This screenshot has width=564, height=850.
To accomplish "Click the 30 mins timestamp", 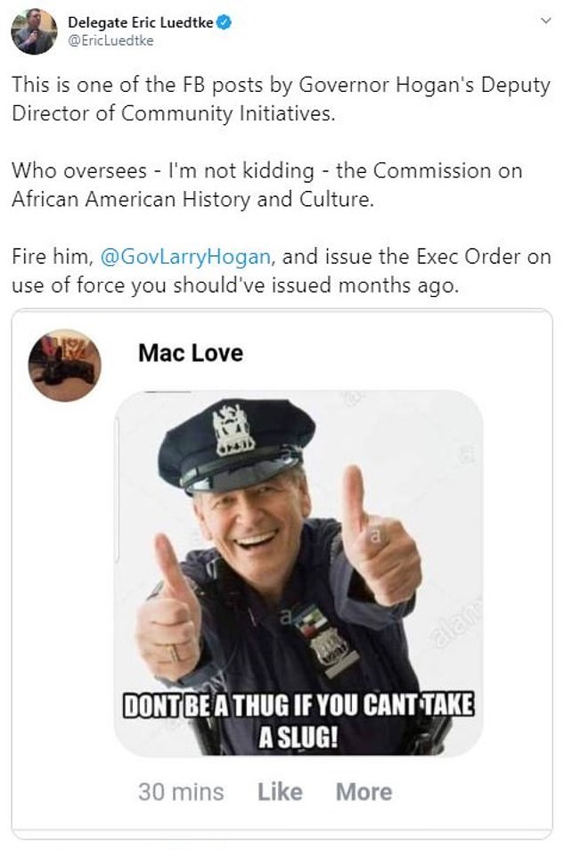I will (x=181, y=792).
